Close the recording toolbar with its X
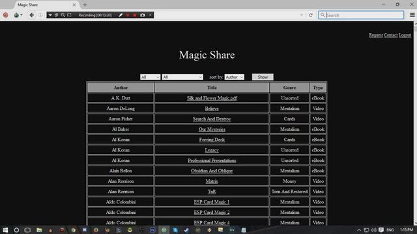Image resolution: width=417 pixels, height=234 pixels. 151,15
